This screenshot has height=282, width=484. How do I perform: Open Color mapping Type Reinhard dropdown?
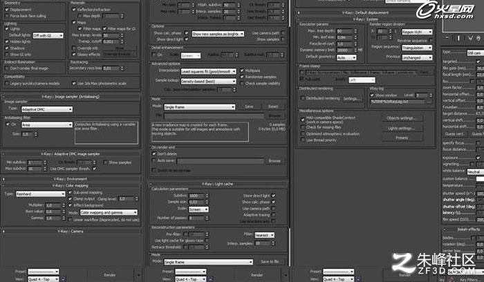(40, 194)
